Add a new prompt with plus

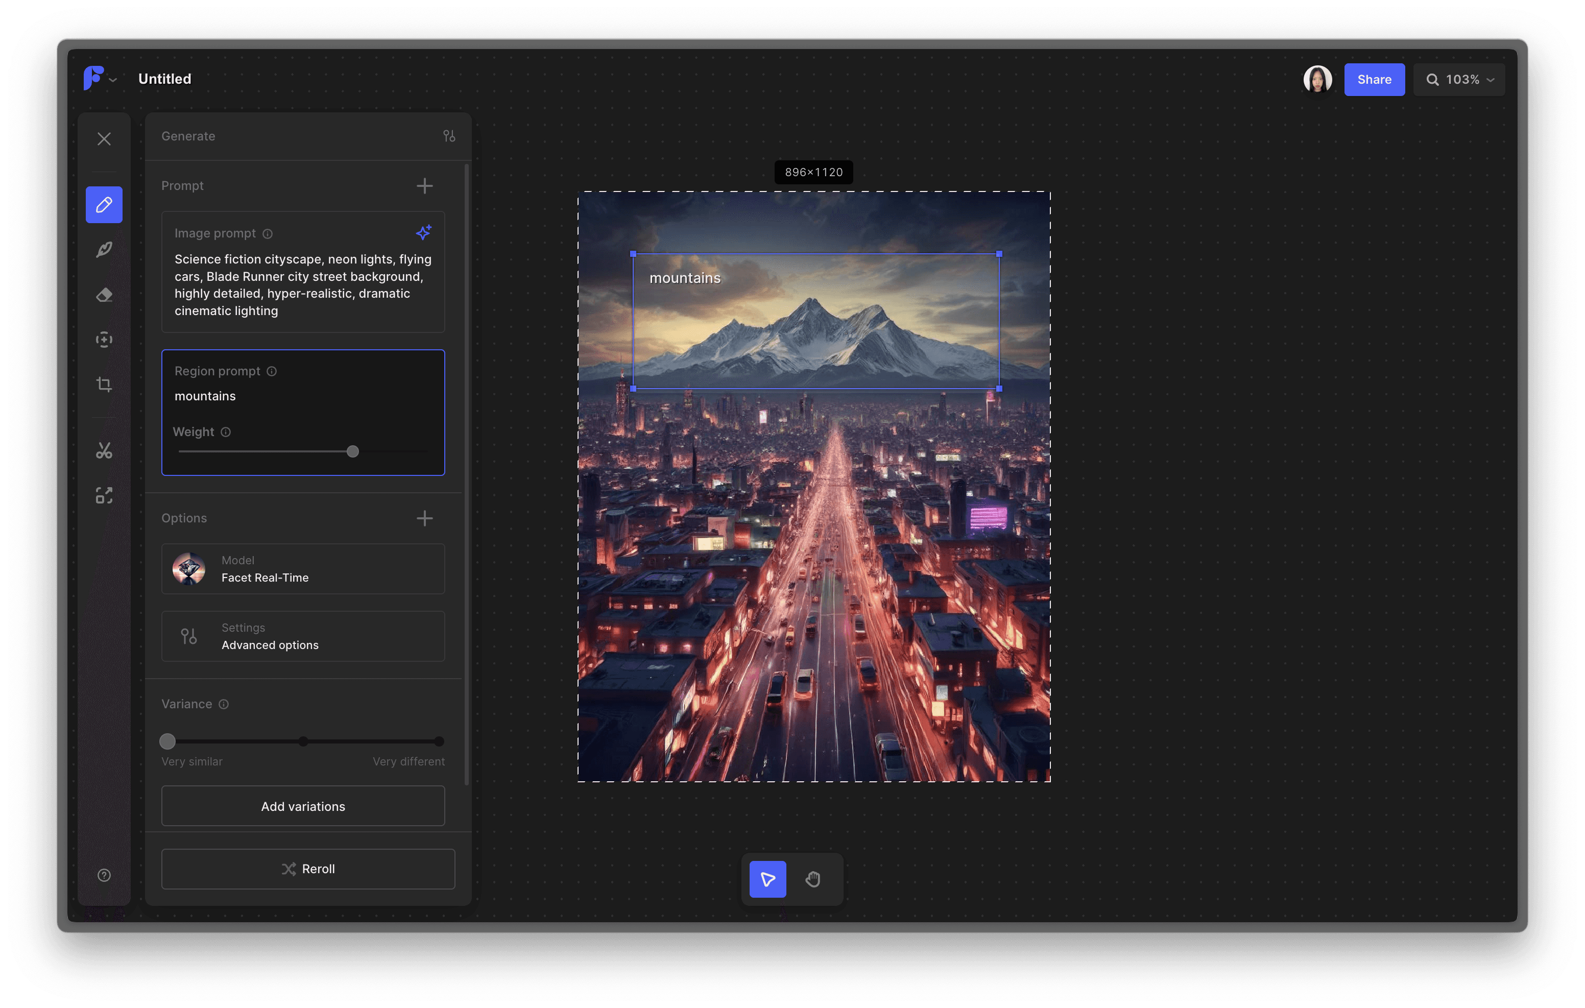(x=424, y=186)
